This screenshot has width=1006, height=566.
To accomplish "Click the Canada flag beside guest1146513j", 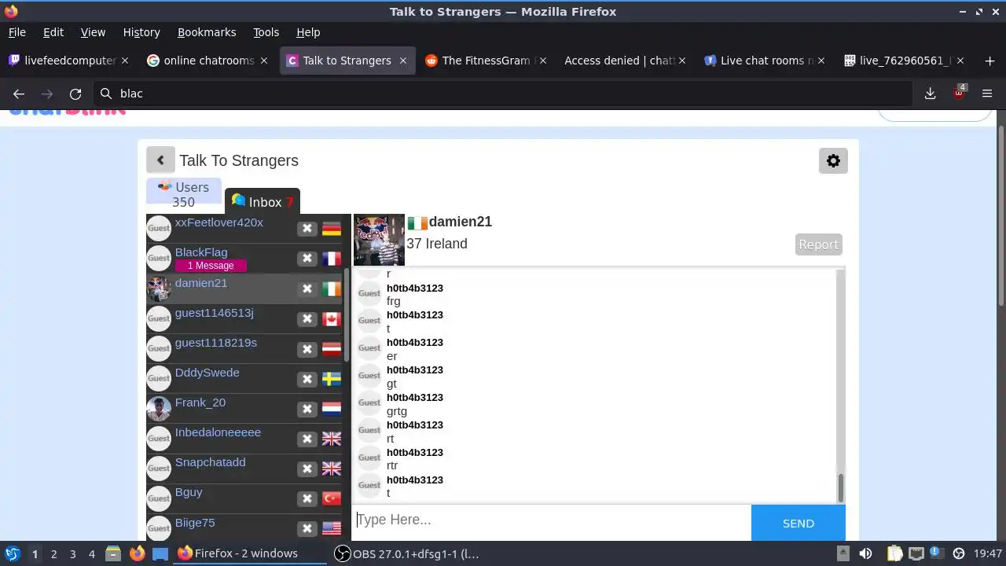I will click(x=332, y=319).
